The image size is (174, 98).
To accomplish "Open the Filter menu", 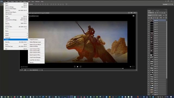I will 29,2.
